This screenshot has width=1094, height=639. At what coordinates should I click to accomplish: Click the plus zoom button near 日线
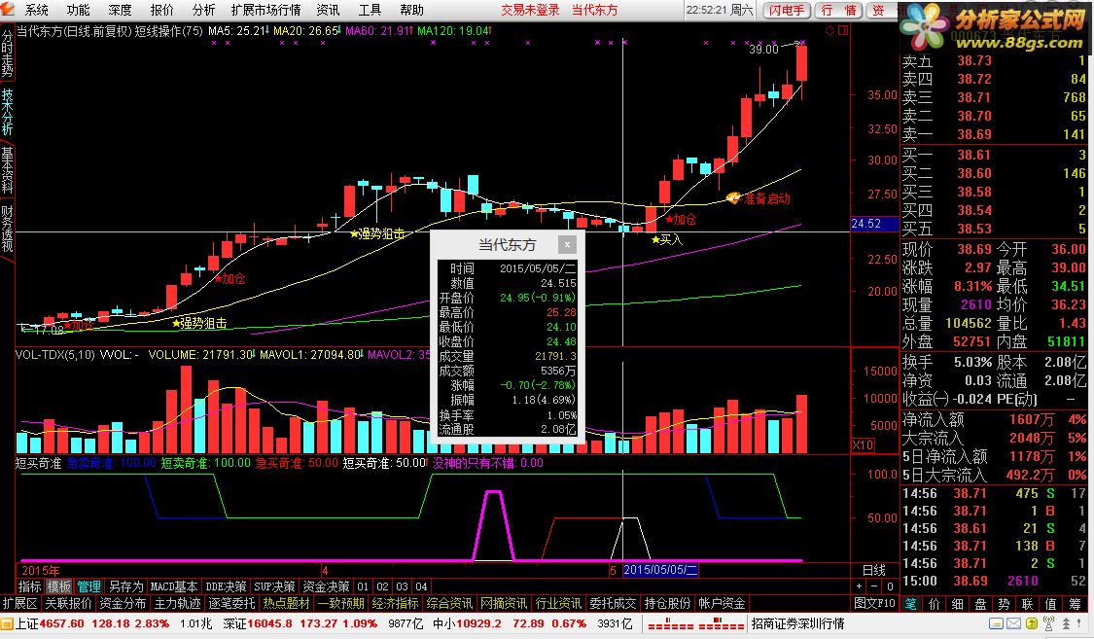[x=859, y=586]
